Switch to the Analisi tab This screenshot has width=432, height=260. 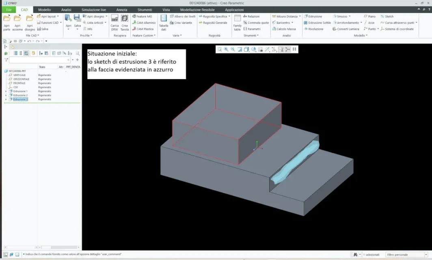pyautogui.click(x=66, y=10)
